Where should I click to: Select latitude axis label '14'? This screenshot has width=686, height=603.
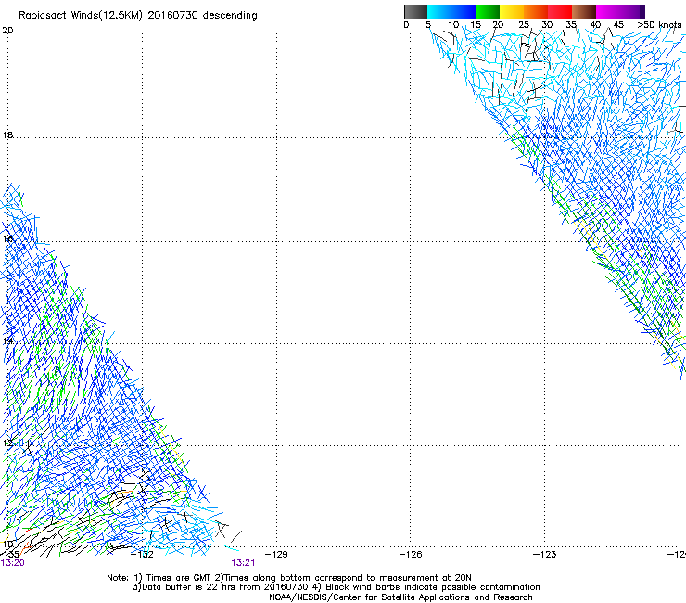(x=7, y=340)
